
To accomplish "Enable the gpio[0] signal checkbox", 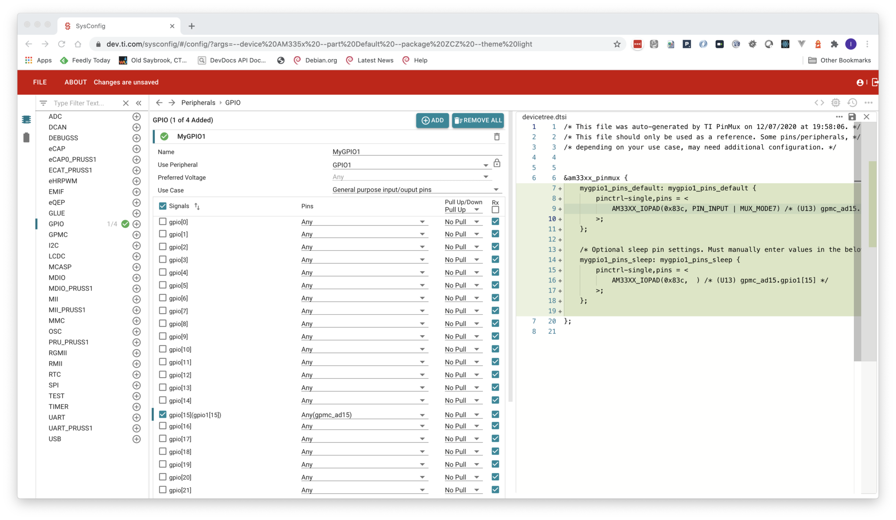I will click(x=163, y=222).
